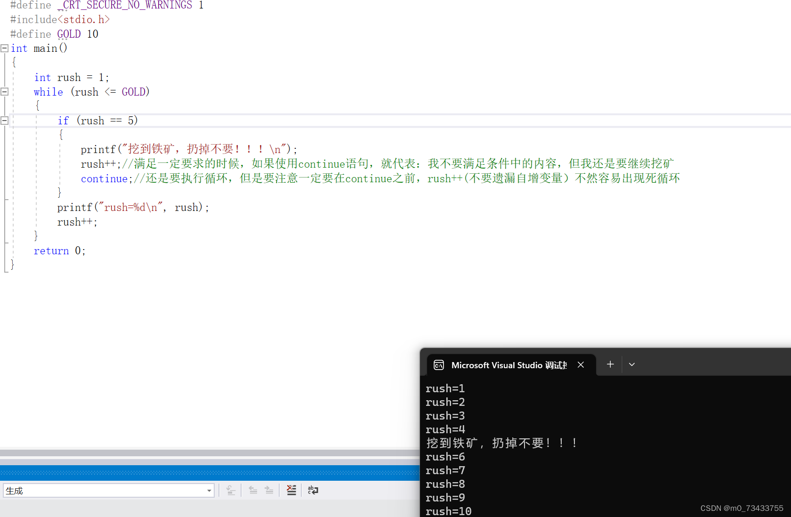Open the 生成 output source dropdown
The width and height of the screenshot is (791, 517).
[209, 490]
